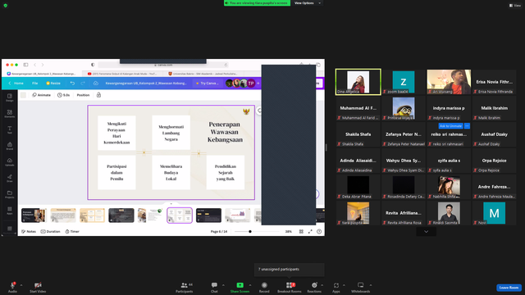525x295 pixels.
Task: Open Whiteboards
Action: 361,287
